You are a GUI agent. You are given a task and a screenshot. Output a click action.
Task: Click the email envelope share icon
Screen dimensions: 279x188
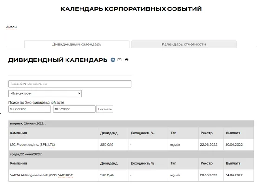coord(120,60)
